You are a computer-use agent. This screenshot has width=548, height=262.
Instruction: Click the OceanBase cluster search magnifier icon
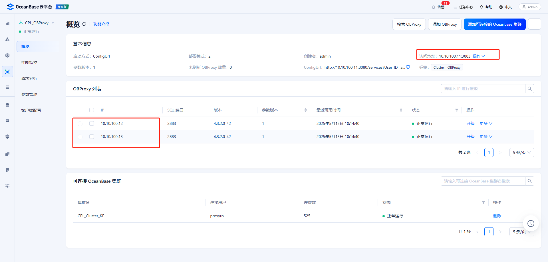click(530, 181)
